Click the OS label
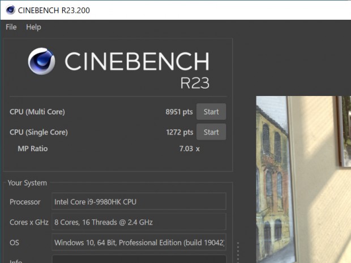 (14, 243)
